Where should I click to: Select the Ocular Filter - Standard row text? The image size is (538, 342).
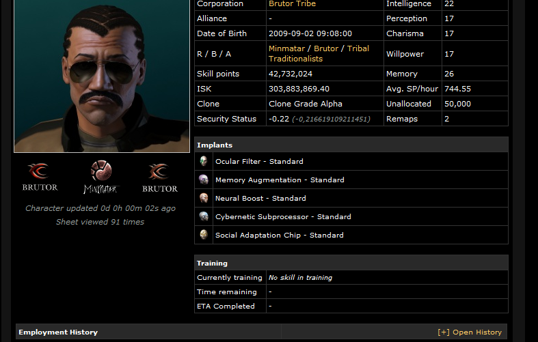(259, 161)
